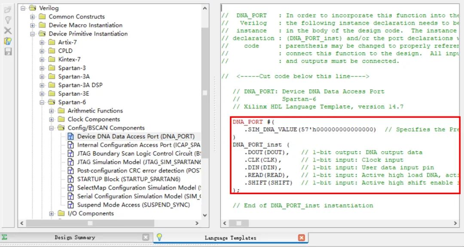Click the SIM_DNA_VALUE line in code

351,129
